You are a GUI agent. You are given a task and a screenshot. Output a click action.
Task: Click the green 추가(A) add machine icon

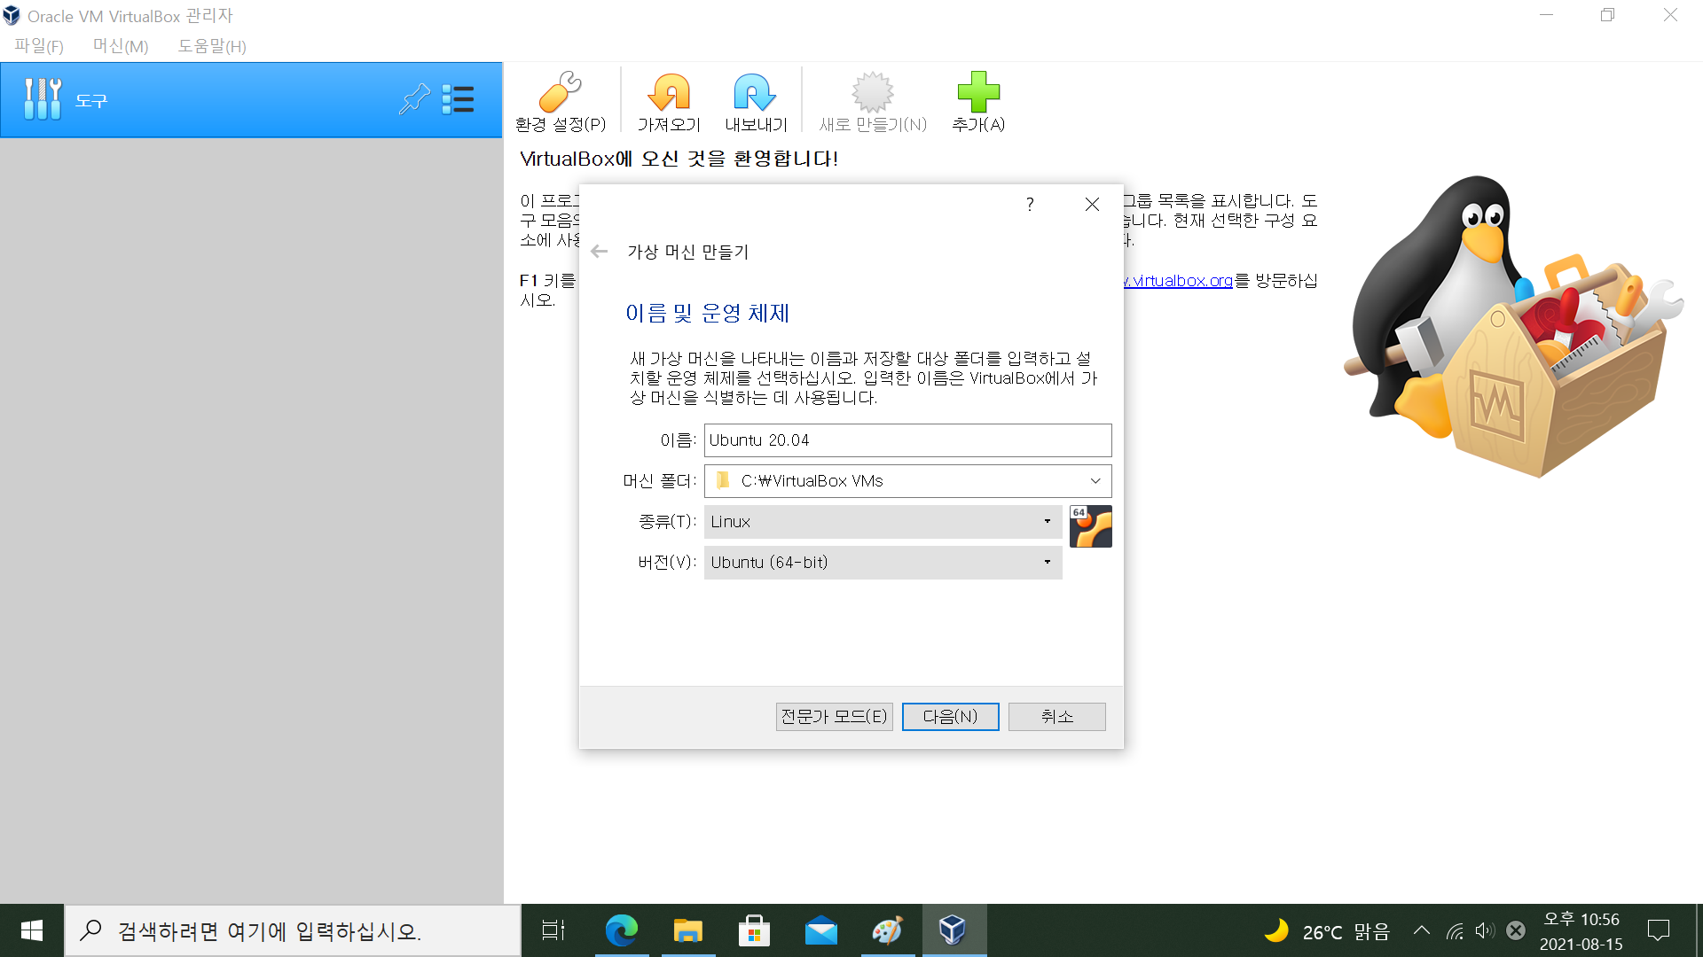tap(978, 101)
